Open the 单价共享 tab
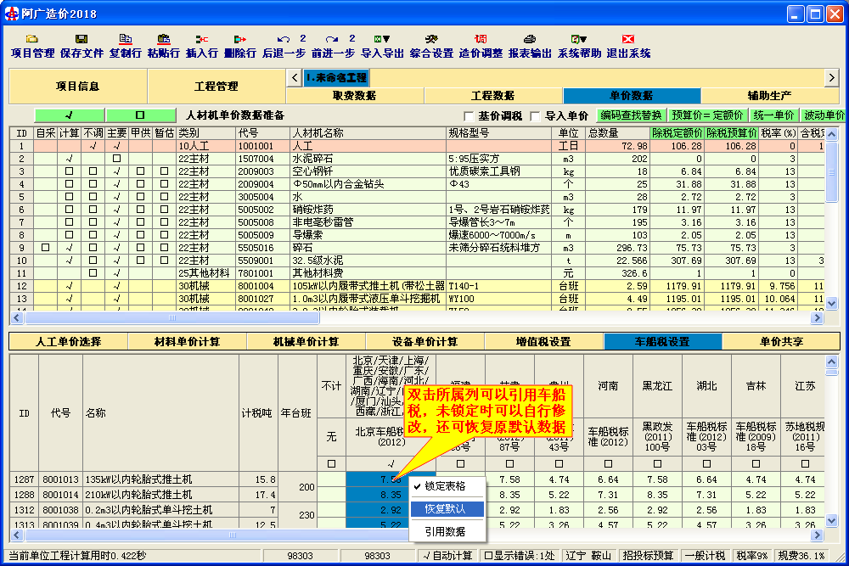 click(781, 341)
